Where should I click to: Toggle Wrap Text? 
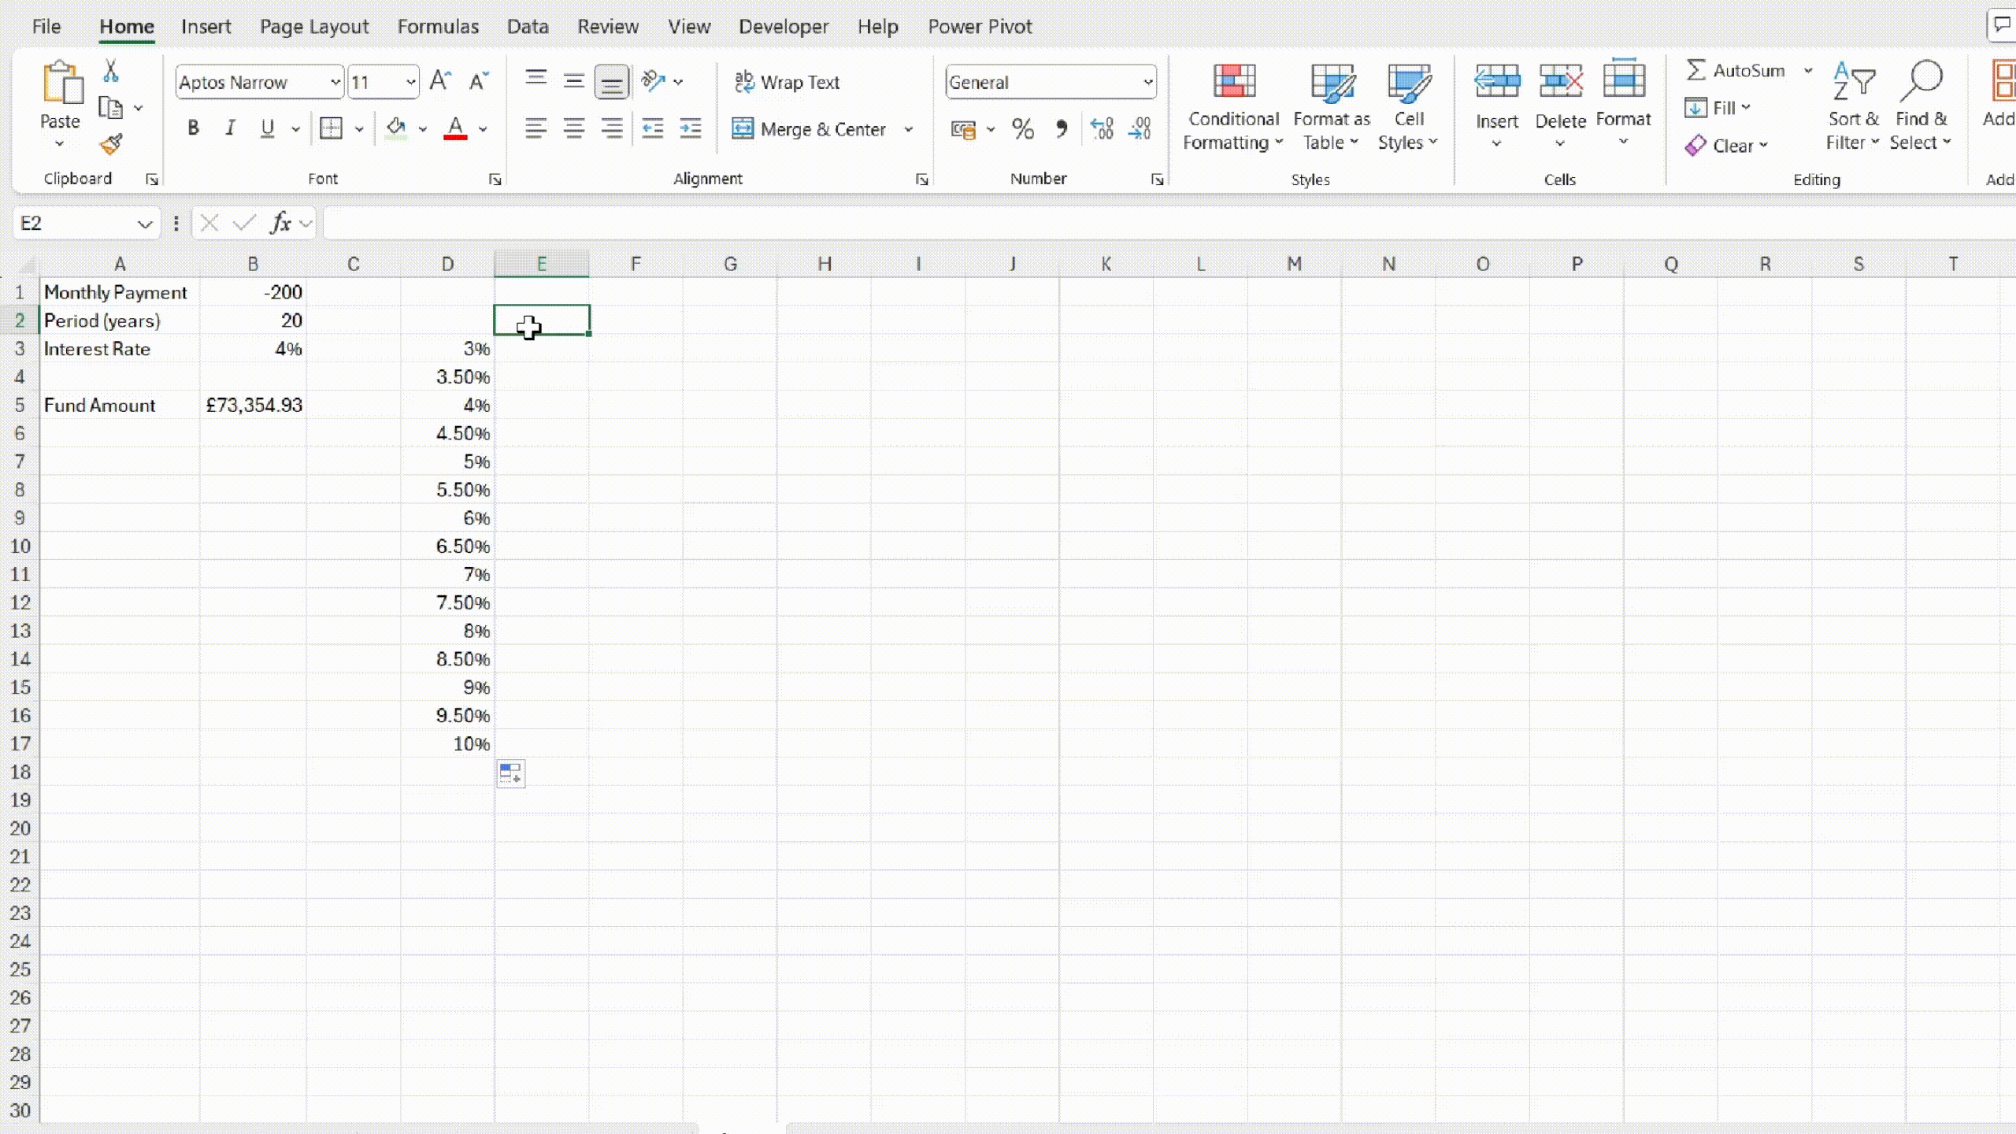point(787,82)
